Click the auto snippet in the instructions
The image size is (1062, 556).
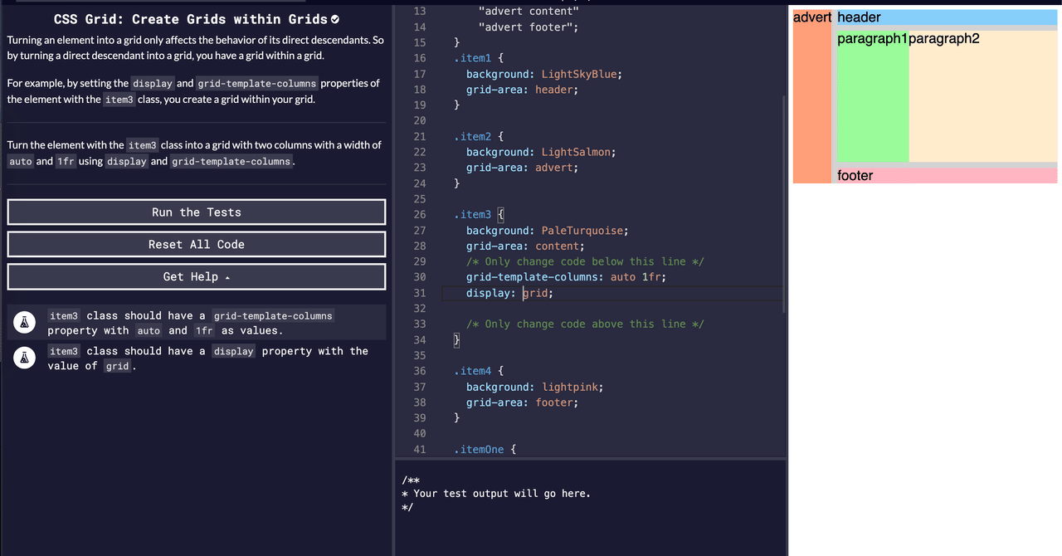pos(20,161)
